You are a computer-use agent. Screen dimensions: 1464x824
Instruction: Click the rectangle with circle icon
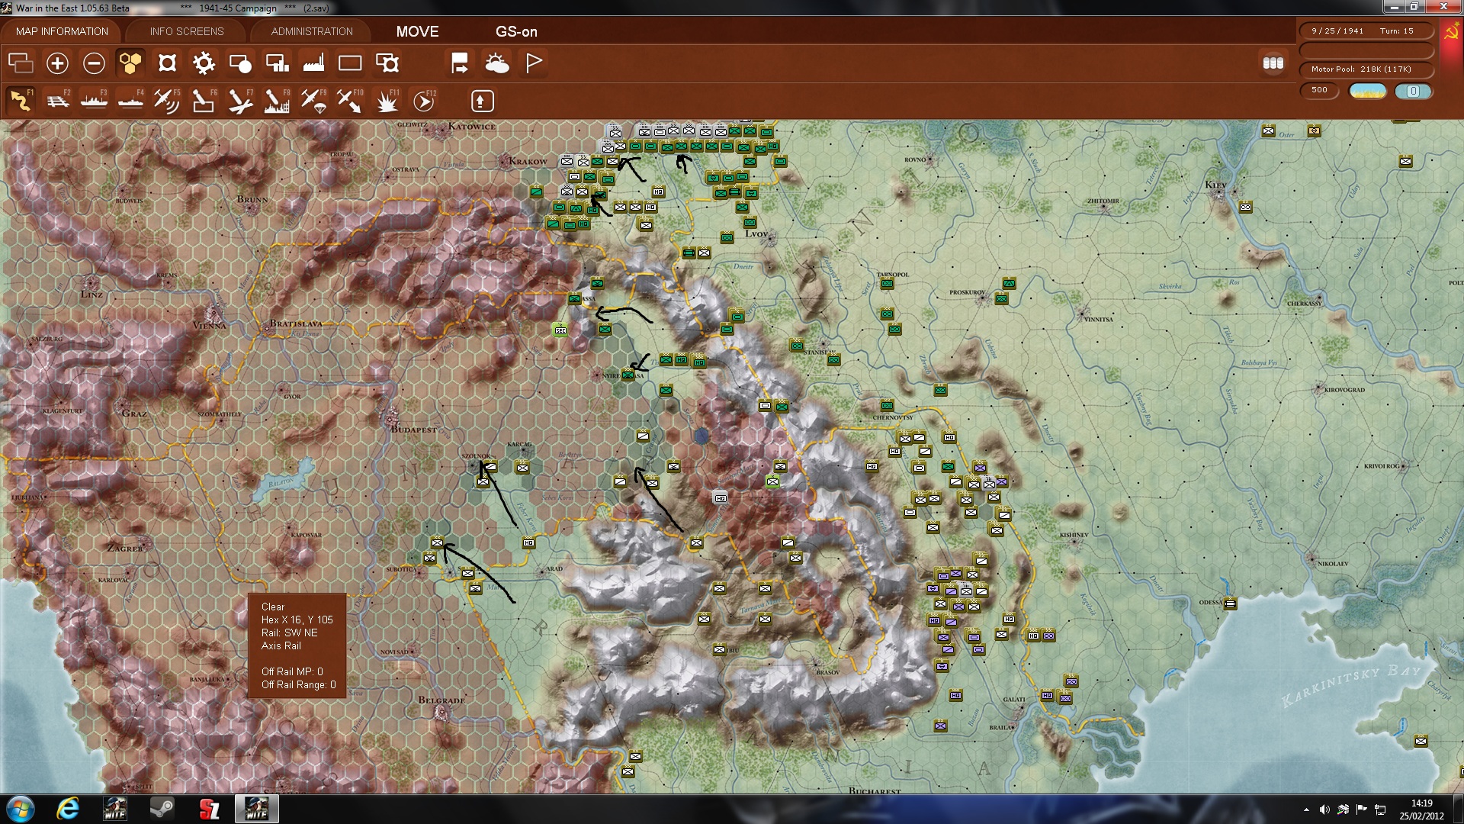[x=240, y=63]
